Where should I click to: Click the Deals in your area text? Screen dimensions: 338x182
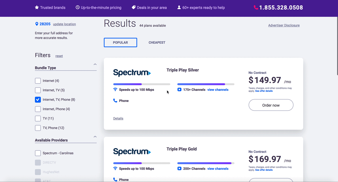pos(152,7)
